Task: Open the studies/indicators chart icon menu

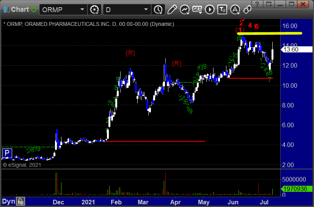Action: [x=185, y=9]
